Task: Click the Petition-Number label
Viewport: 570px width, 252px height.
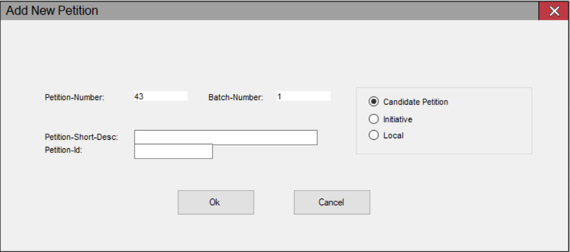Action: (74, 98)
